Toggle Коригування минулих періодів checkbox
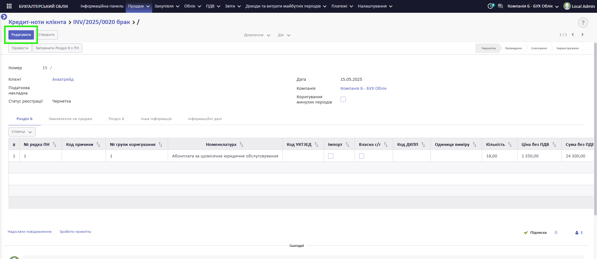The width and height of the screenshot is (597, 259). pos(343,99)
